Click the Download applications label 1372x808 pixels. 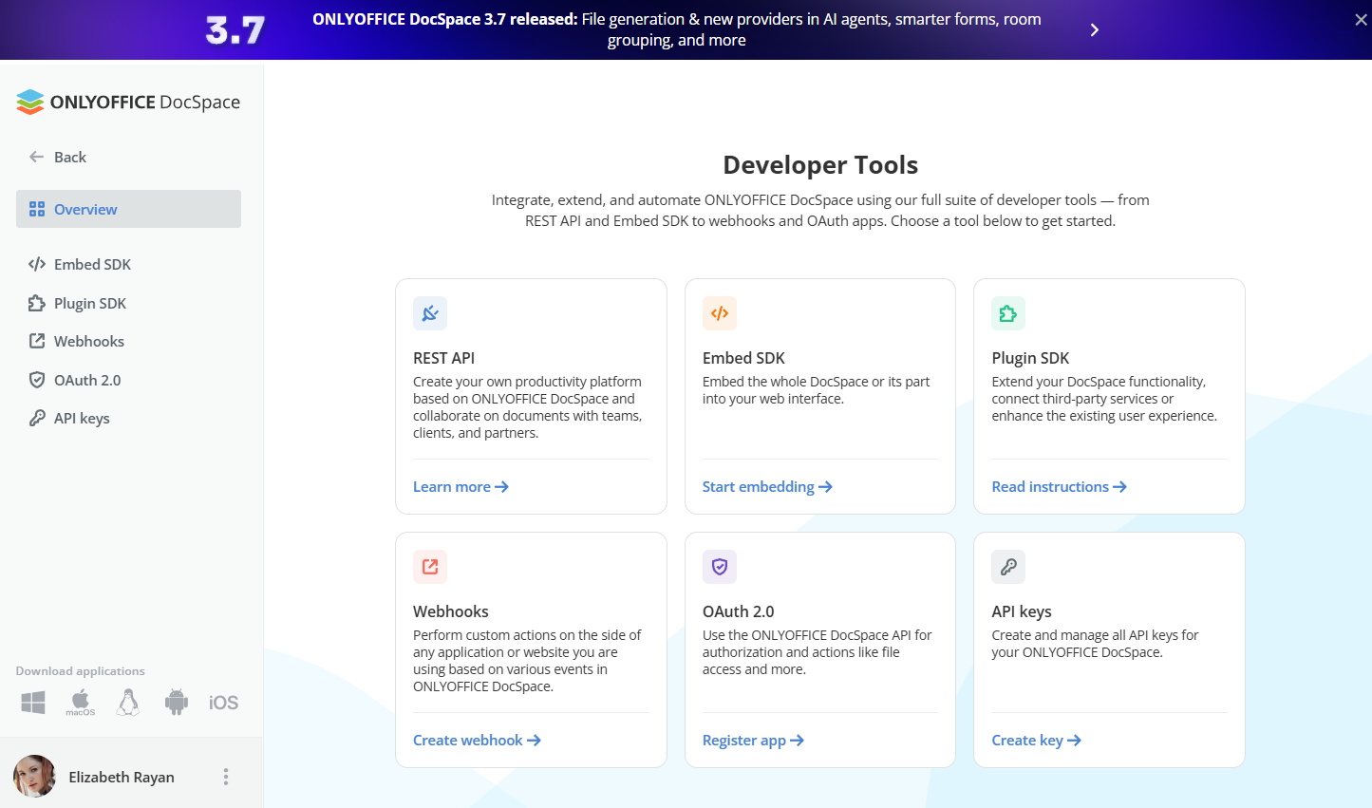click(x=81, y=671)
